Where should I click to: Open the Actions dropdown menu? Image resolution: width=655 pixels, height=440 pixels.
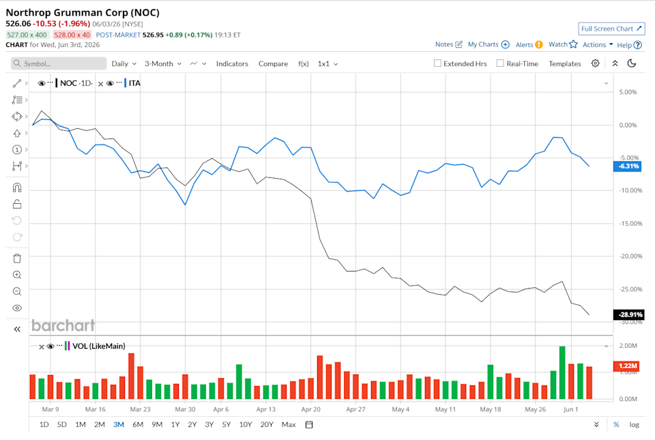[x=598, y=44]
